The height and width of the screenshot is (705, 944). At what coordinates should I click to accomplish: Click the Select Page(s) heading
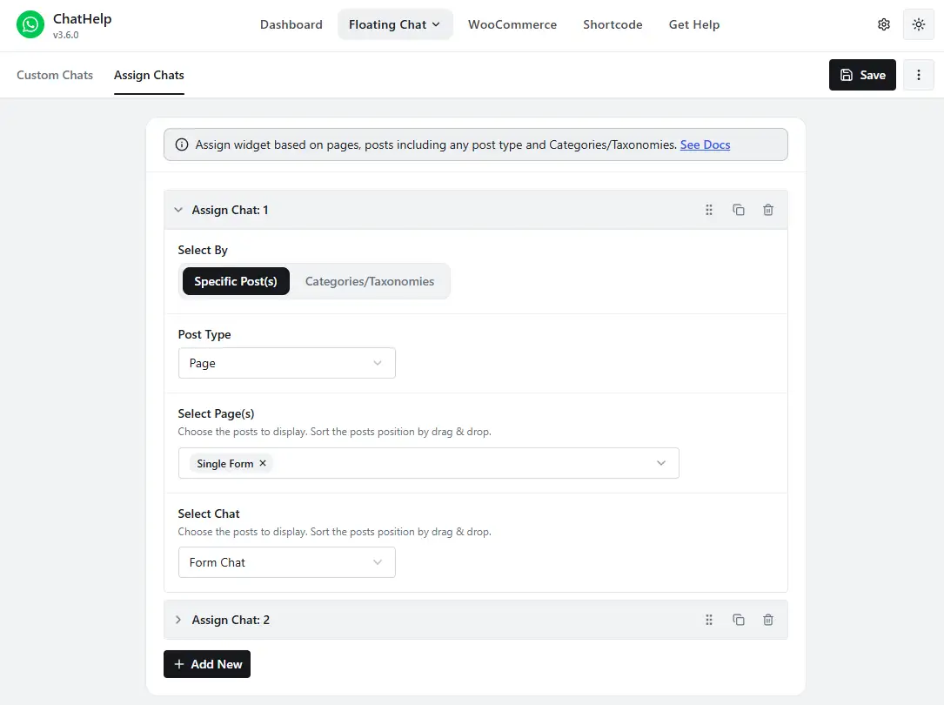pos(216,413)
